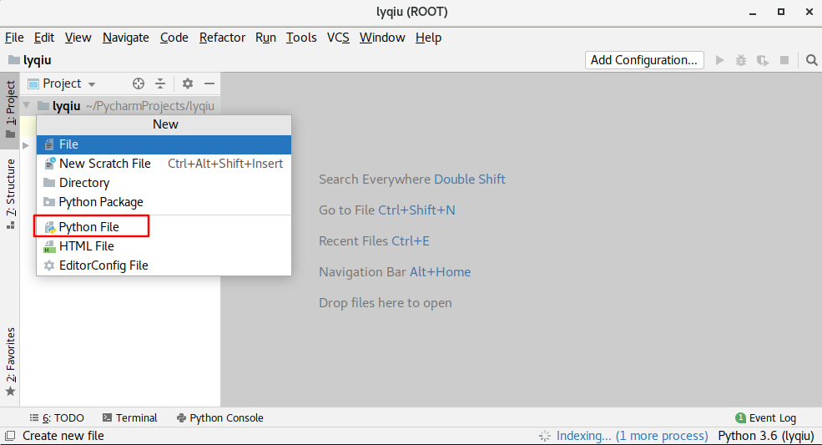Click the lyqiu folder icon in navigation bar
Viewport: 822px width, 445px height.
coord(14,60)
